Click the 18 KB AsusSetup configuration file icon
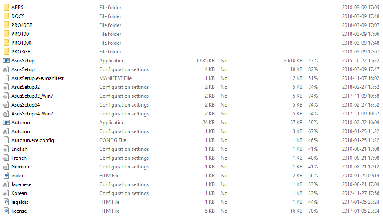 pos(6,69)
